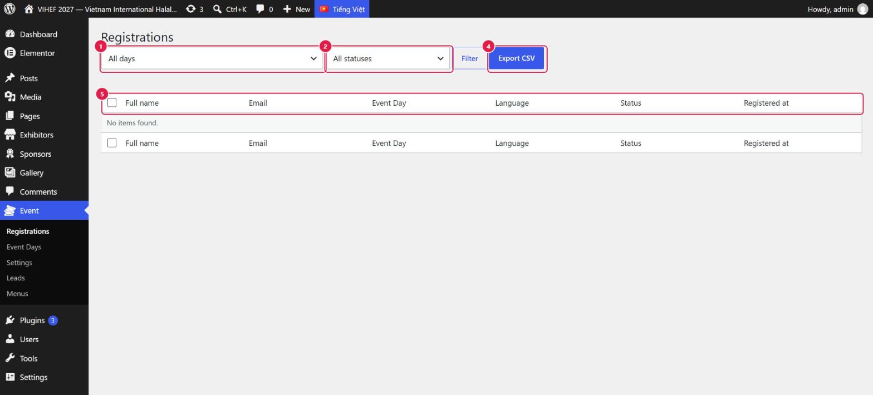
Task: Click the Media library icon
Action: 10,97
